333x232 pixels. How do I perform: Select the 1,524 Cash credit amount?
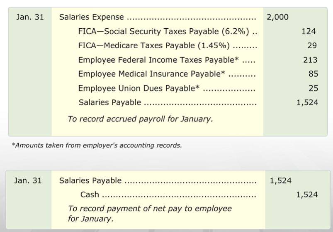(x=307, y=195)
